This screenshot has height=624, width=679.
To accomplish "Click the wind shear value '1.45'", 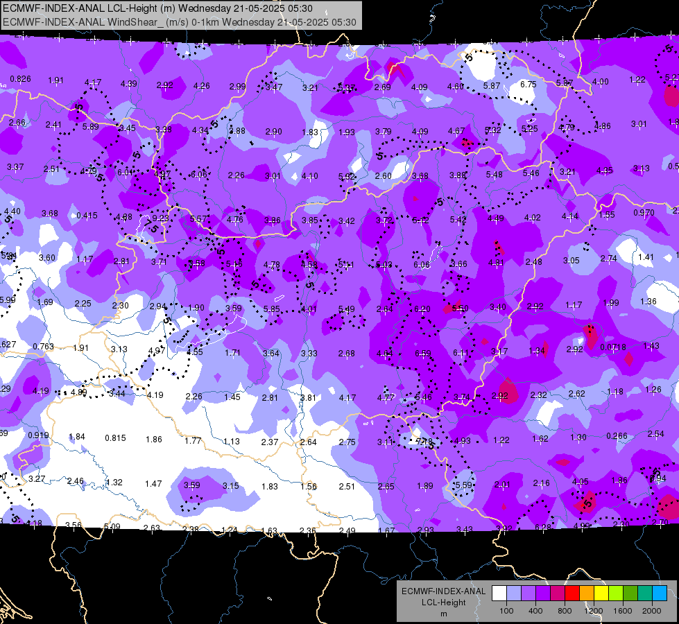I will pos(232,397).
